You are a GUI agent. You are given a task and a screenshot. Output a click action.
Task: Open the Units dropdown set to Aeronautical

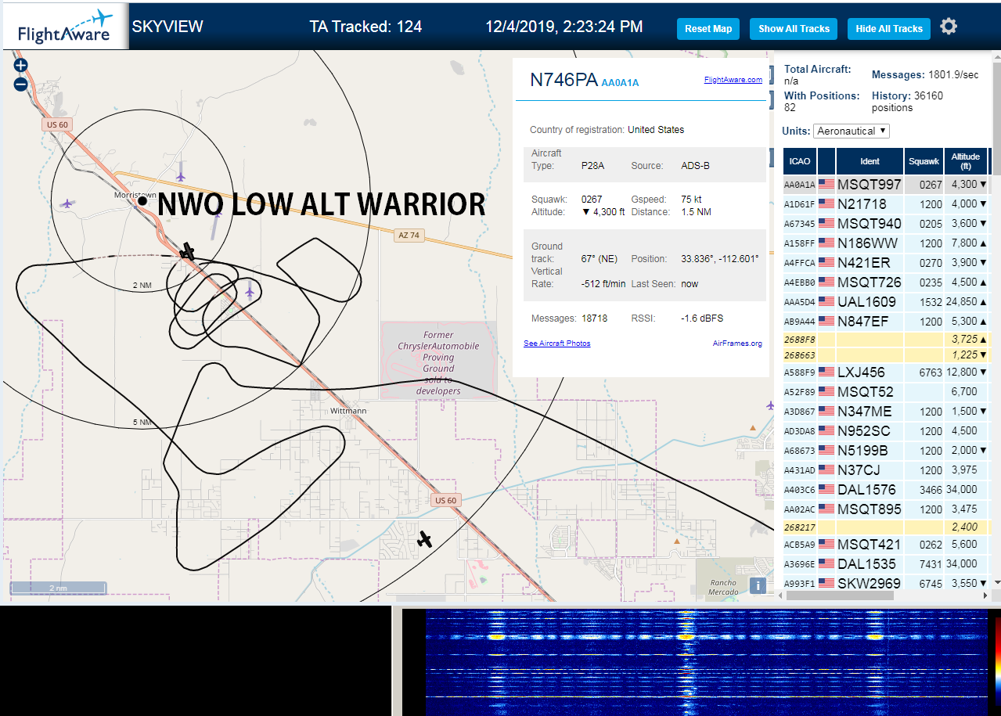pyautogui.click(x=852, y=131)
